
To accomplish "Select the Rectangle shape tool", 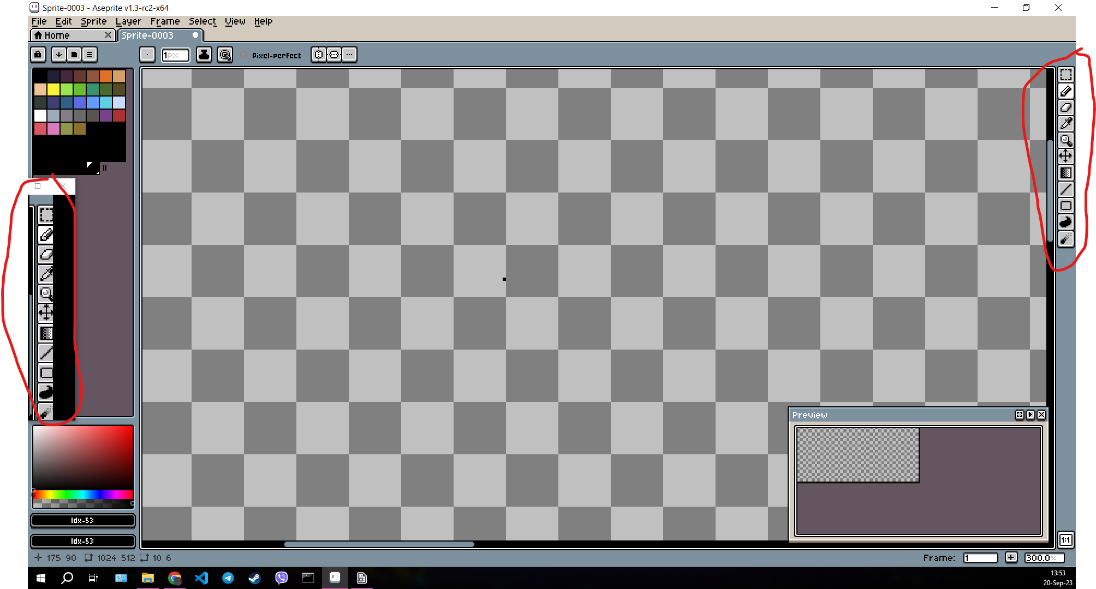I will [x=1066, y=206].
